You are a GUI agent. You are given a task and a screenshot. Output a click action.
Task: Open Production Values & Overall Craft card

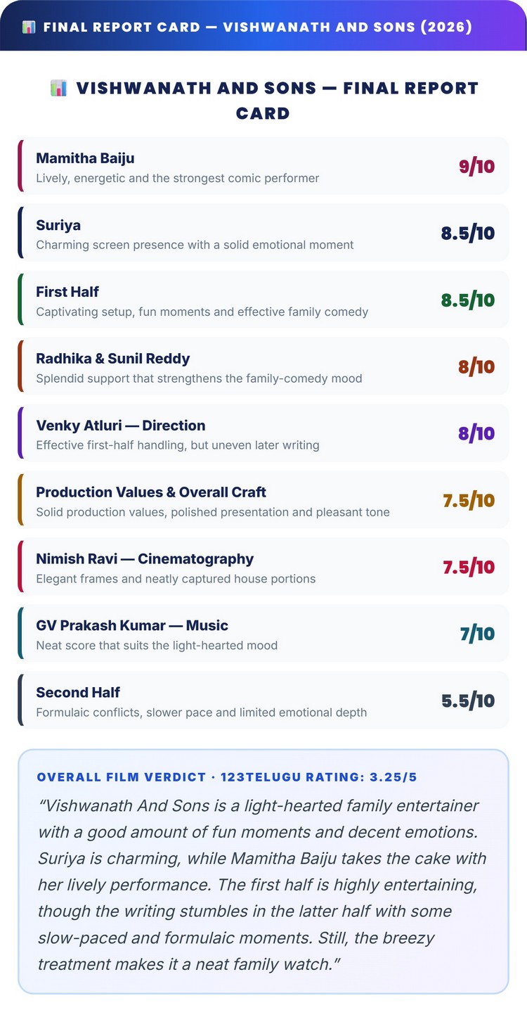pyautogui.click(x=263, y=500)
